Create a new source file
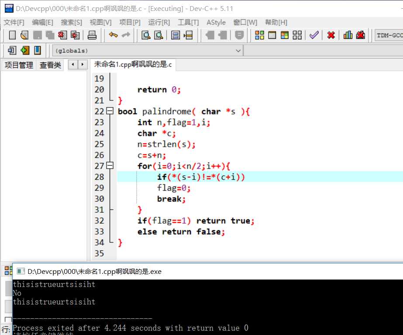This screenshot has height=335, width=403. pos(12,35)
